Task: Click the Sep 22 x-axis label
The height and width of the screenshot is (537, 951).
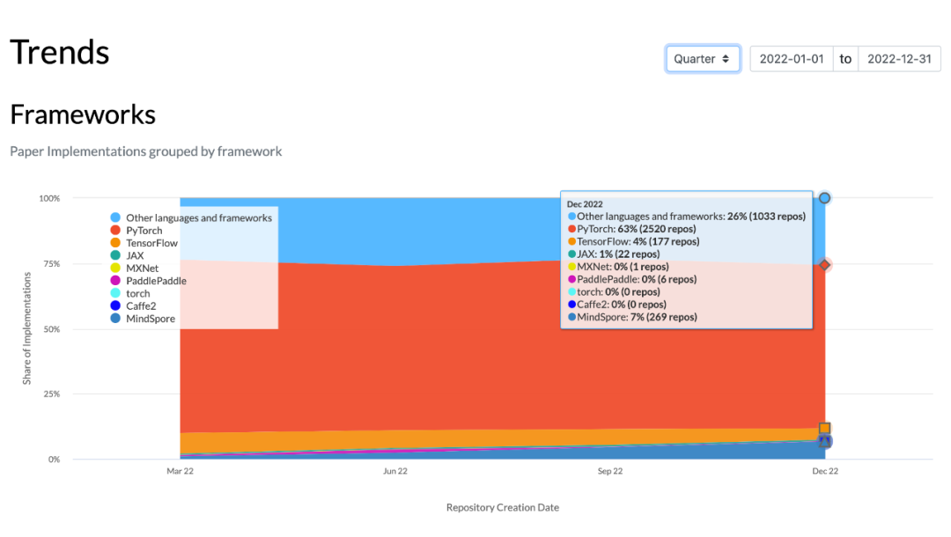Action: 610,472
